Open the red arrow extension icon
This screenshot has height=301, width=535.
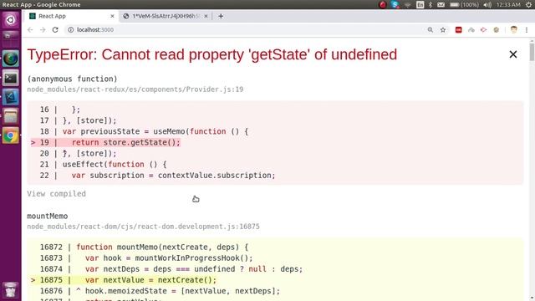click(483, 30)
